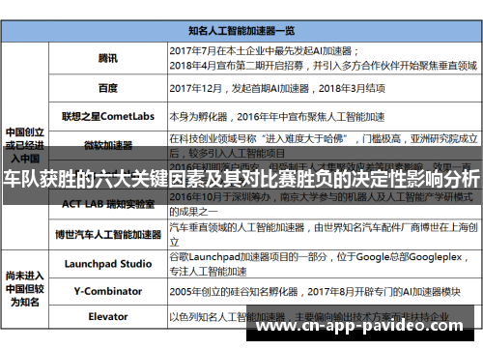Click the 尚未进入中国但较为知名 category cell
The height and width of the screenshot is (350, 483).
coord(25,289)
